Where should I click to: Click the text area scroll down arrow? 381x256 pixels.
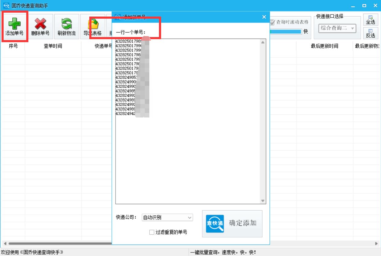coord(263,201)
